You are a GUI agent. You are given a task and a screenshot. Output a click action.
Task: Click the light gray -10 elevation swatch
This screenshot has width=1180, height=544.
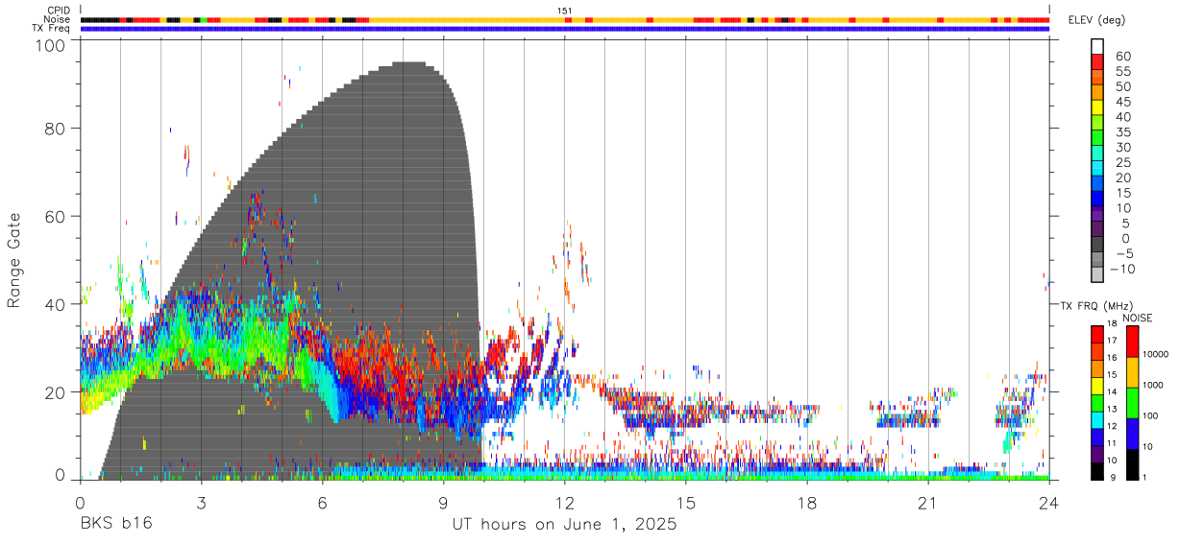coord(1096,275)
